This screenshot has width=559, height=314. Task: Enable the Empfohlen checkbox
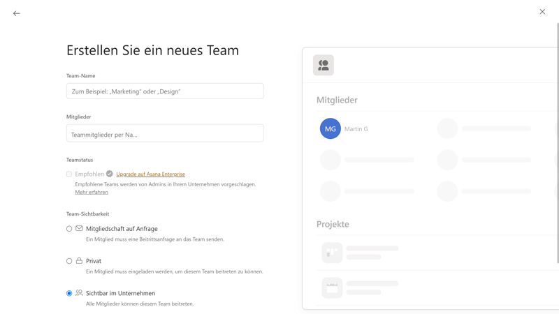point(69,174)
